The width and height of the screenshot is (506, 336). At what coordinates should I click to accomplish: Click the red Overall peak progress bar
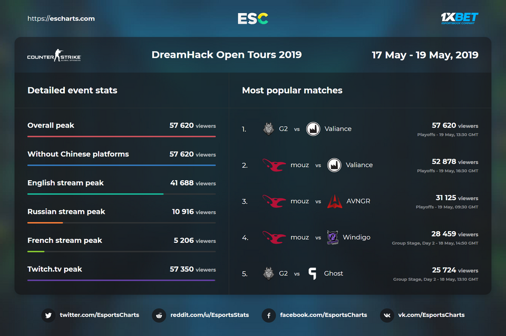tap(122, 136)
